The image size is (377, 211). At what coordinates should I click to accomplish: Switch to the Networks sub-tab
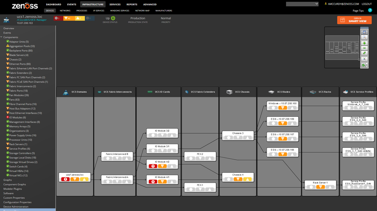[x=65, y=10]
